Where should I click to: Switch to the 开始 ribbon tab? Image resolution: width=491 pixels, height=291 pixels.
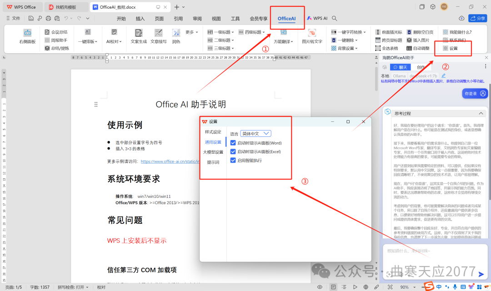tap(121, 19)
